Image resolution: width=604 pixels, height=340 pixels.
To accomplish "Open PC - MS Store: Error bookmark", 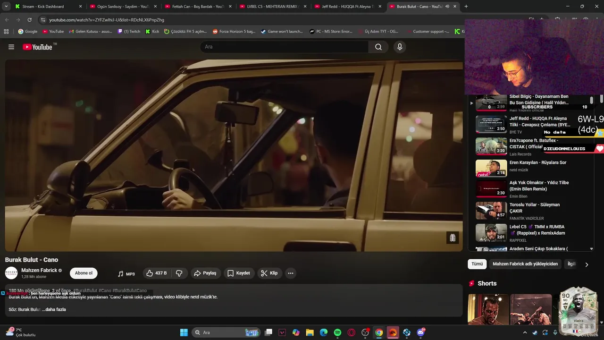I will click(331, 32).
